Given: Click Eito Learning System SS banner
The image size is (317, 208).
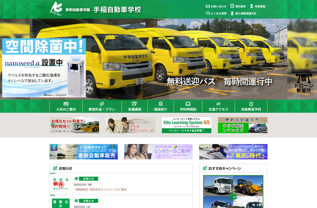Looking at the screenshot, I should 187,125.
